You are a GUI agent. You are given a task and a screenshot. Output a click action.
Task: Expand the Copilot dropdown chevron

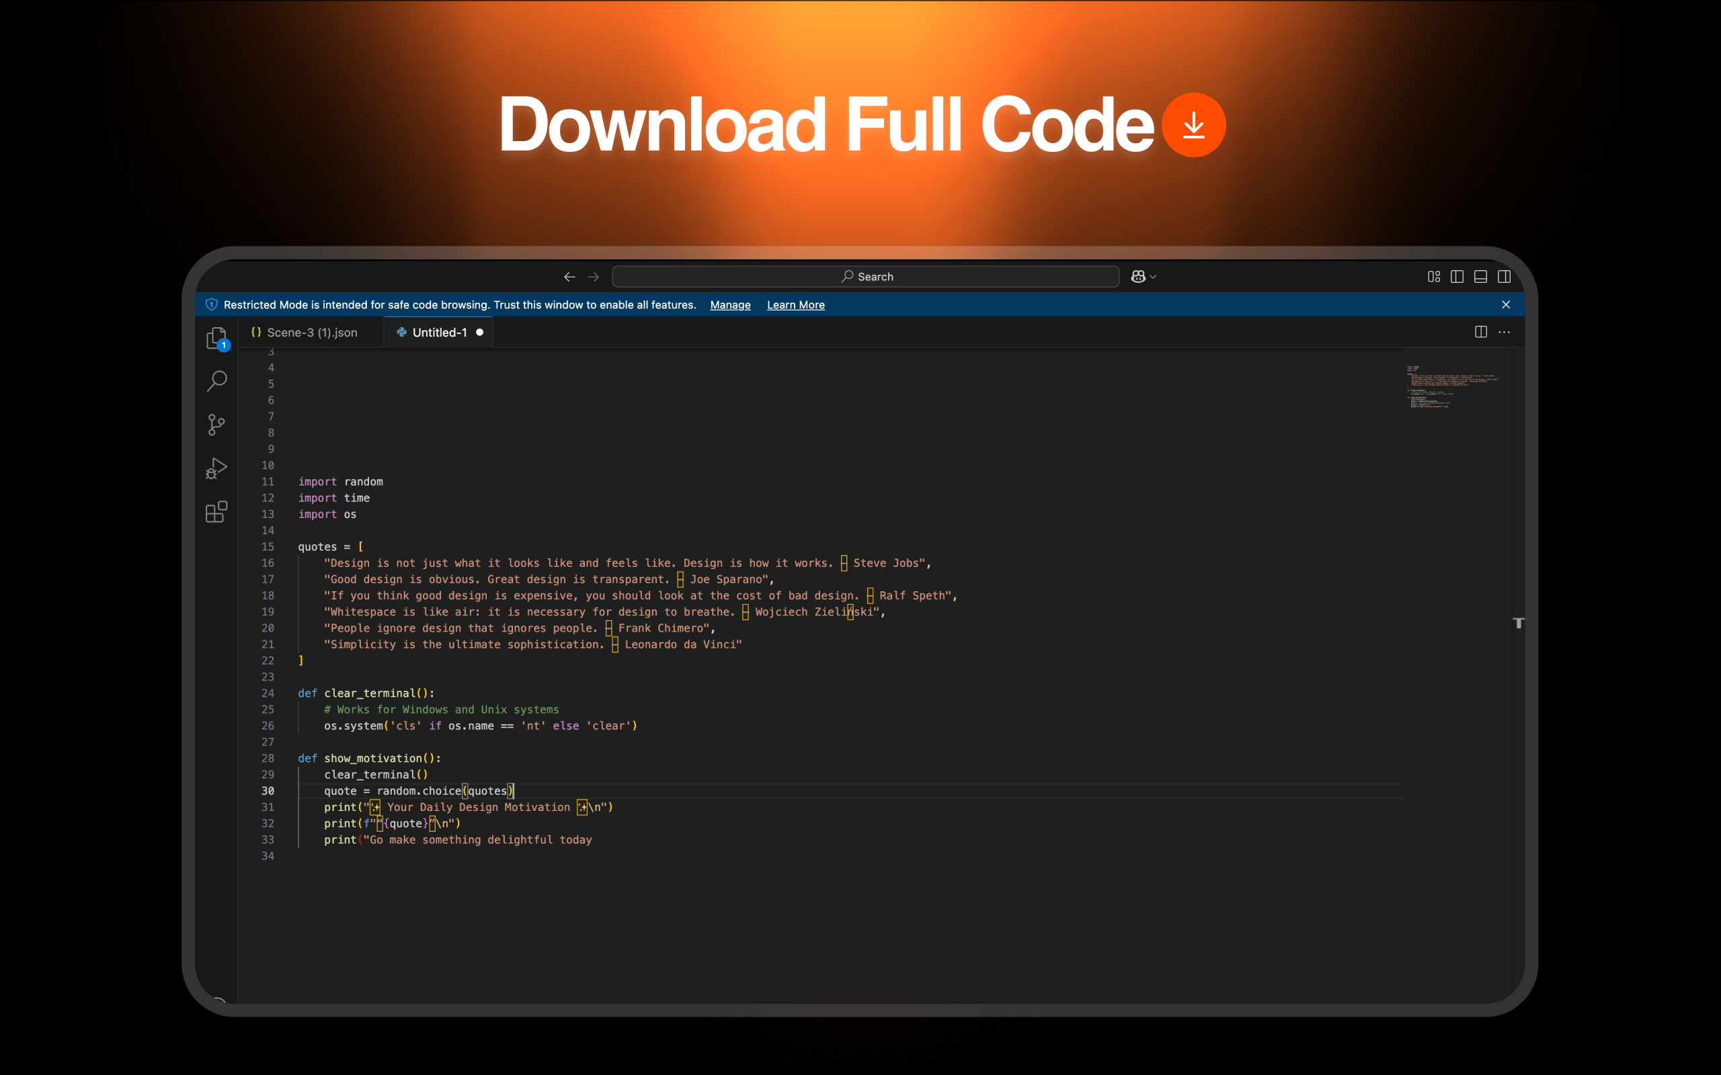point(1154,277)
